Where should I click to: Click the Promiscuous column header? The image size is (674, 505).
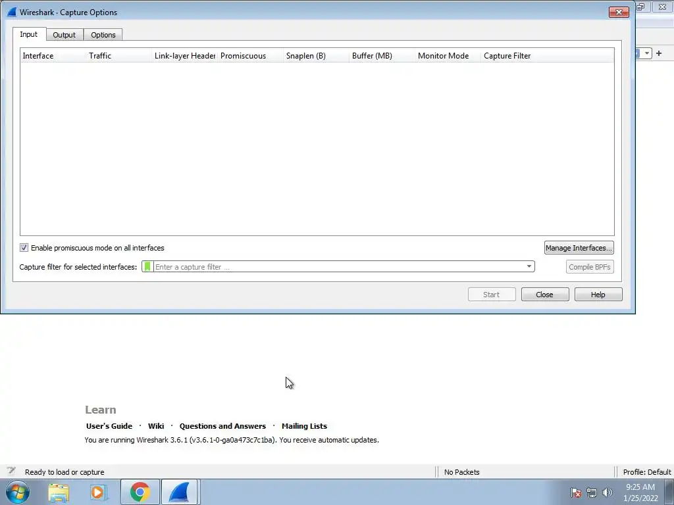251,56
